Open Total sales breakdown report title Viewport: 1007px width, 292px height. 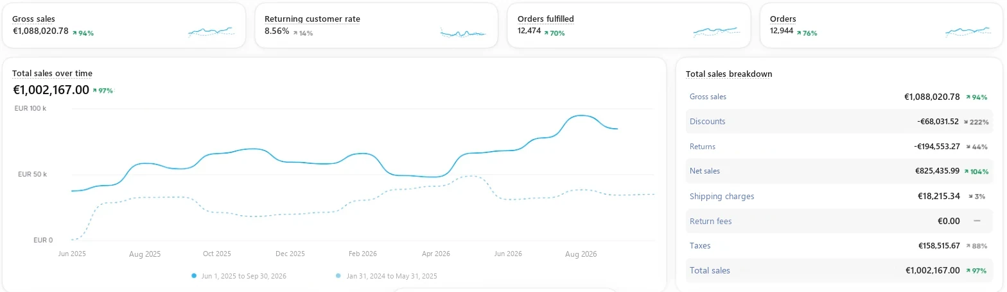click(729, 74)
